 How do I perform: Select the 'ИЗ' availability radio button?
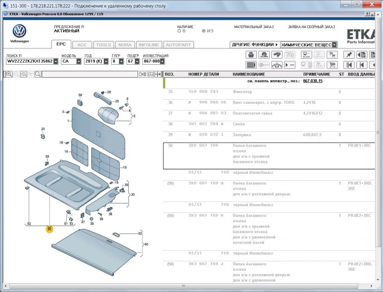(x=204, y=31)
